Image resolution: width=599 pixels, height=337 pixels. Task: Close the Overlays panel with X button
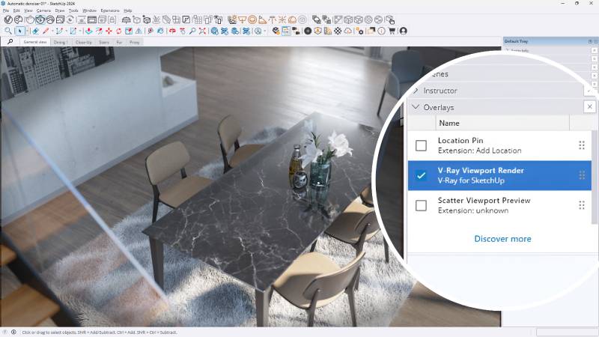(x=589, y=107)
